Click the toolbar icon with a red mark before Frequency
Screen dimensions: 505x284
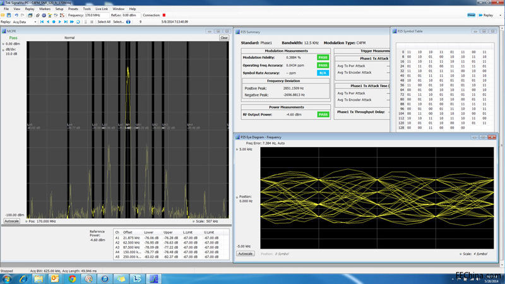tap(62, 15)
